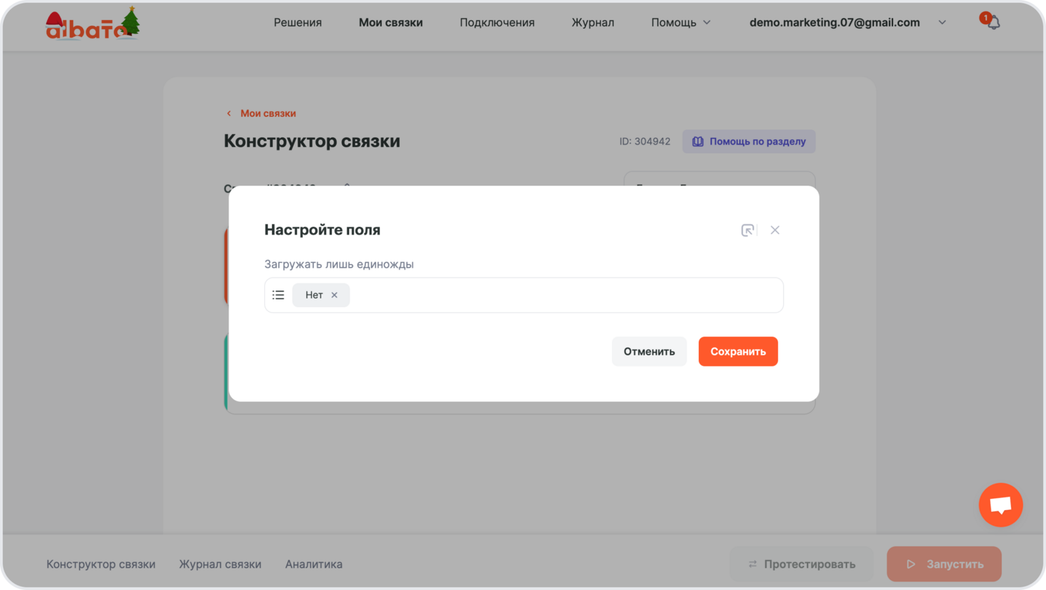Open 'Журнал' in the top navigation
The width and height of the screenshot is (1046, 590).
592,23
